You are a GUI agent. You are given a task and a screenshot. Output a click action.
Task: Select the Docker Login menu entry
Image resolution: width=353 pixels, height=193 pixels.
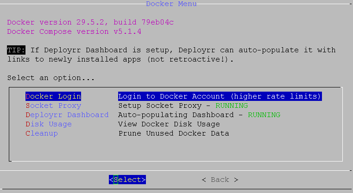pos(53,96)
